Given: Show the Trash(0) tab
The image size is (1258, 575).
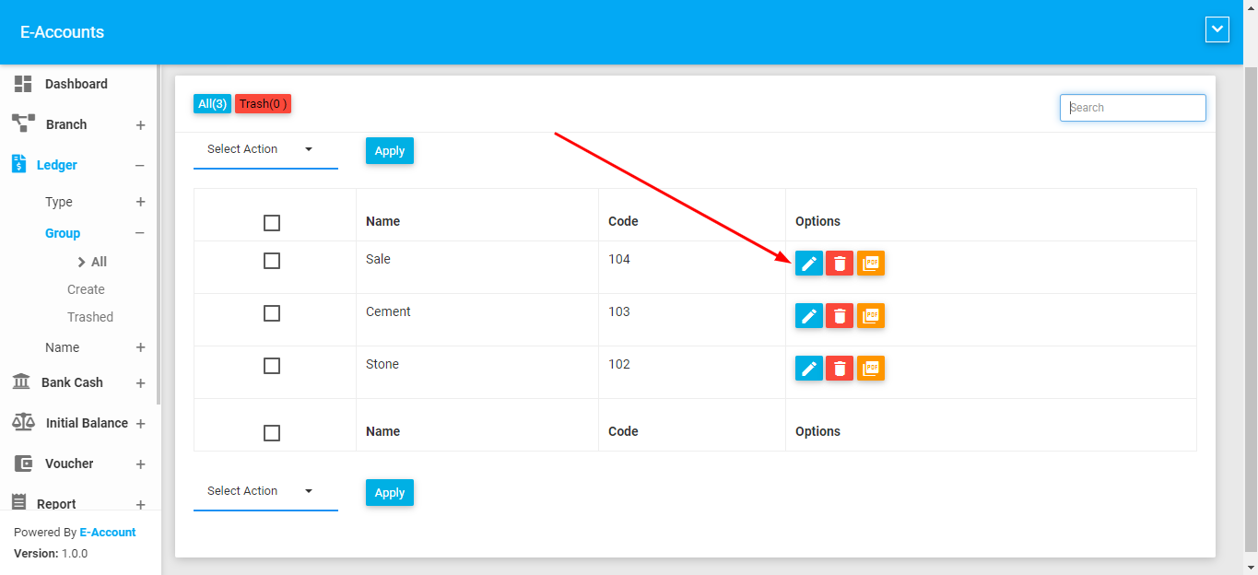Looking at the screenshot, I should point(263,104).
